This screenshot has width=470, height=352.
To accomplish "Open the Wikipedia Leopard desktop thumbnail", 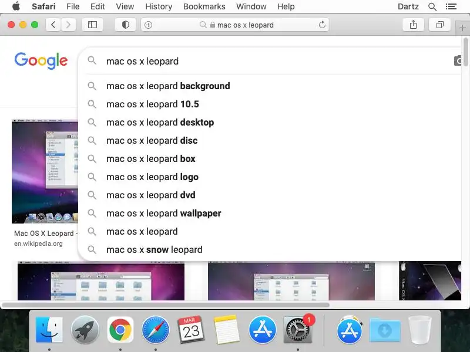I will (45, 171).
